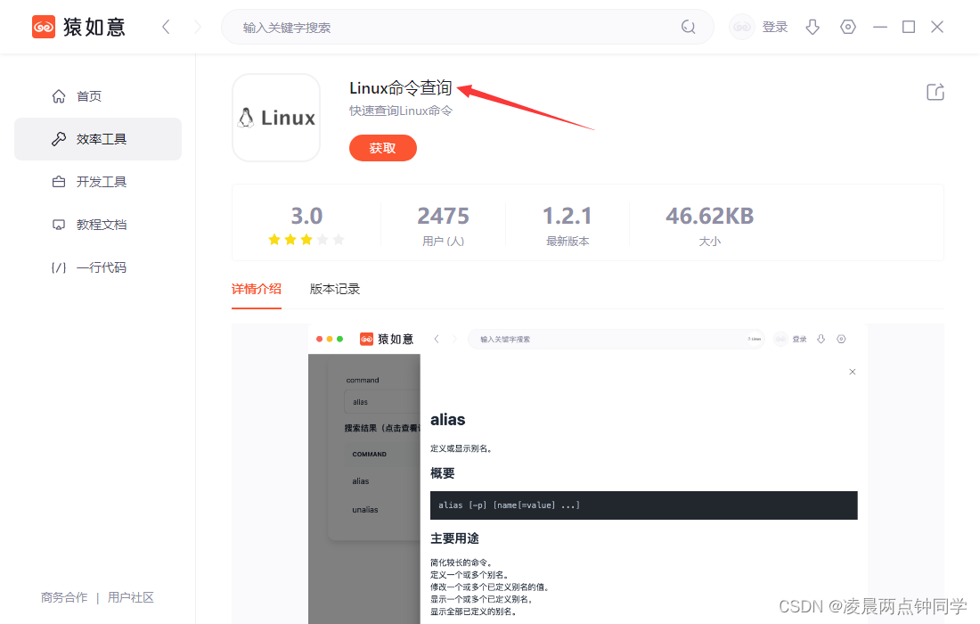Open the settings hexagon icon
This screenshot has width=980, height=624.
point(847,27)
